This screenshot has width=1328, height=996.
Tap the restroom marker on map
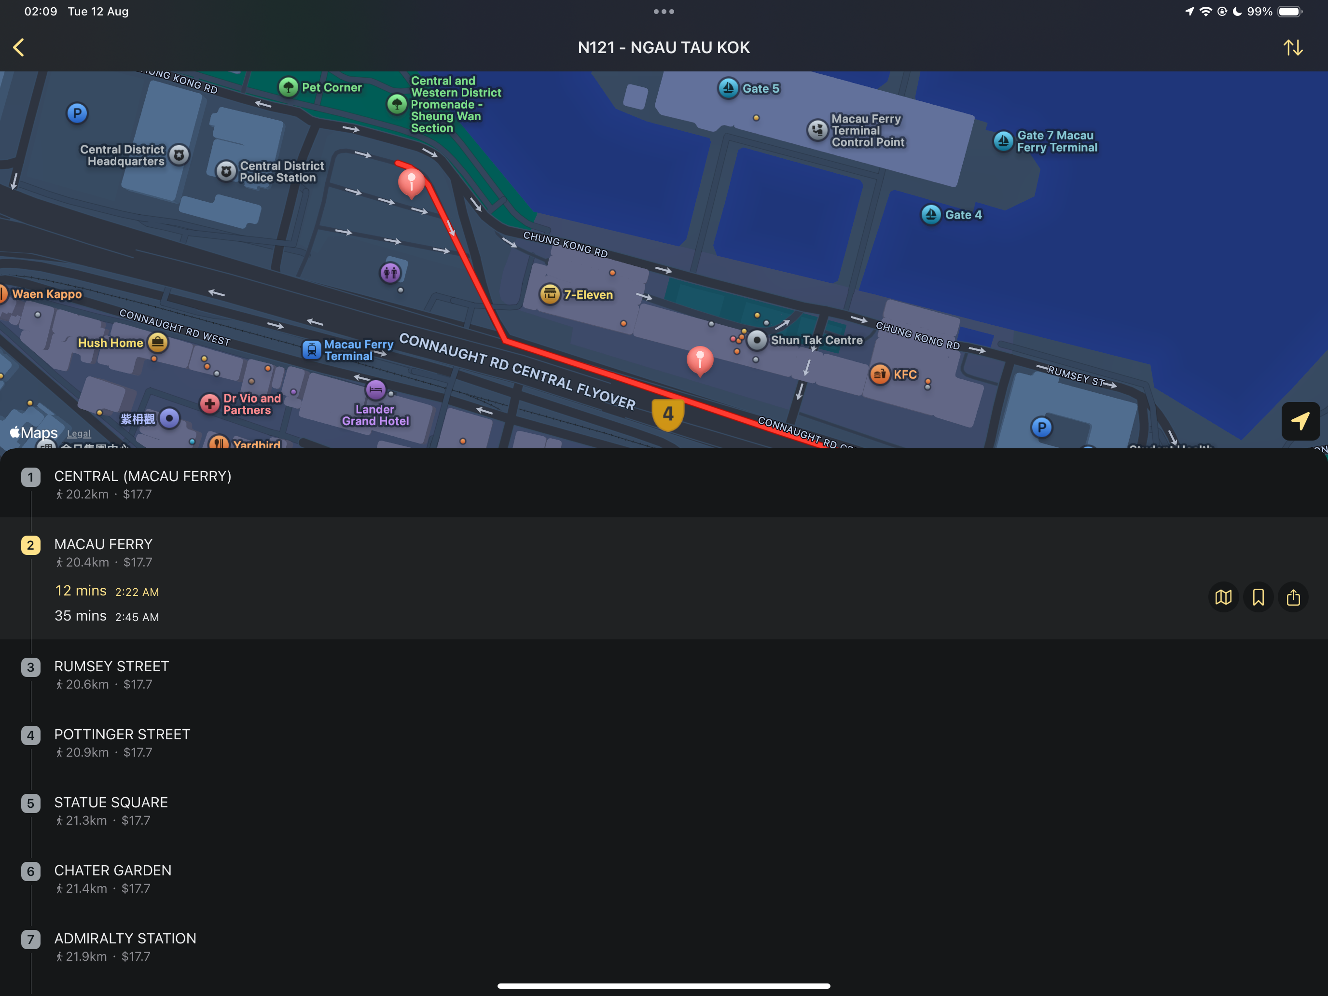(390, 273)
